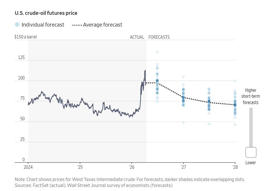The width and height of the screenshot is (276, 191).
Task: Click the white slider handle near Lower
Action: (251, 152)
